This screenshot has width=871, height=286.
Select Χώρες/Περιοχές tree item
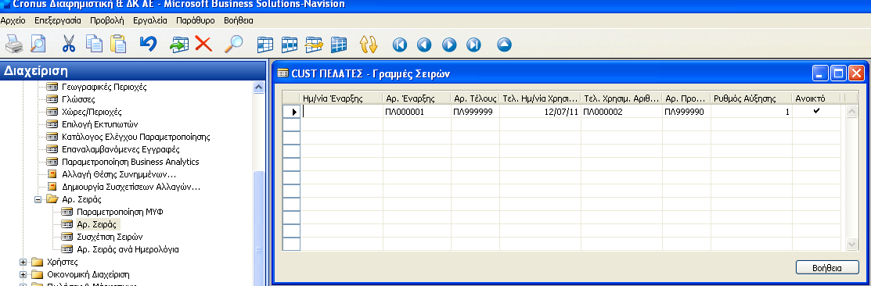tap(91, 112)
